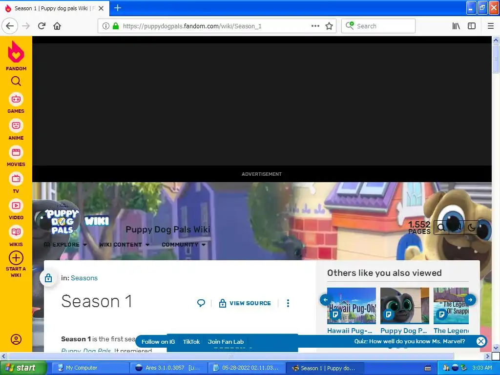The image size is (500, 375).
Task: Click Join Fan Lab in the bottom bar
Action: click(226, 341)
